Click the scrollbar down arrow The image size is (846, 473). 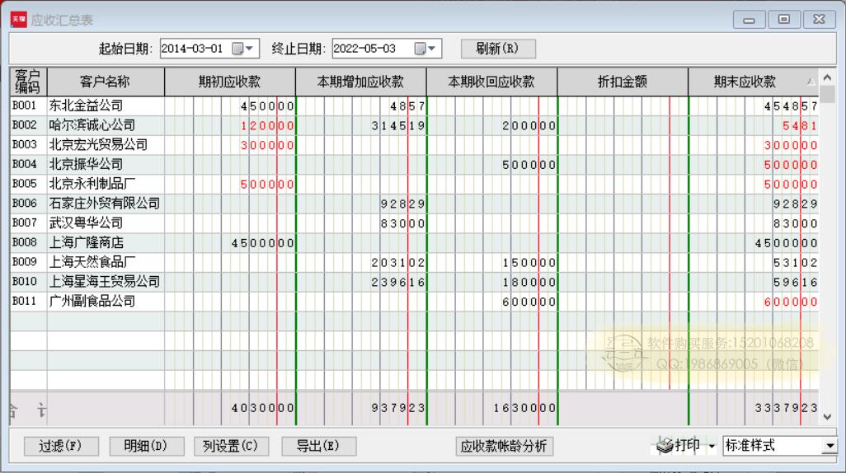[828, 417]
